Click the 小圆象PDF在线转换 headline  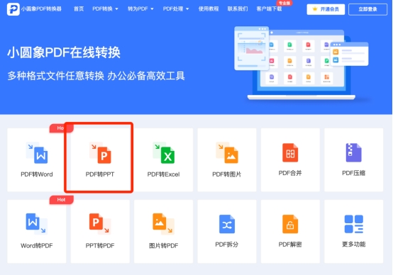click(64, 52)
